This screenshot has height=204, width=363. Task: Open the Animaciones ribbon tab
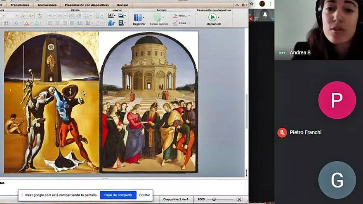pyautogui.click(x=47, y=5)
